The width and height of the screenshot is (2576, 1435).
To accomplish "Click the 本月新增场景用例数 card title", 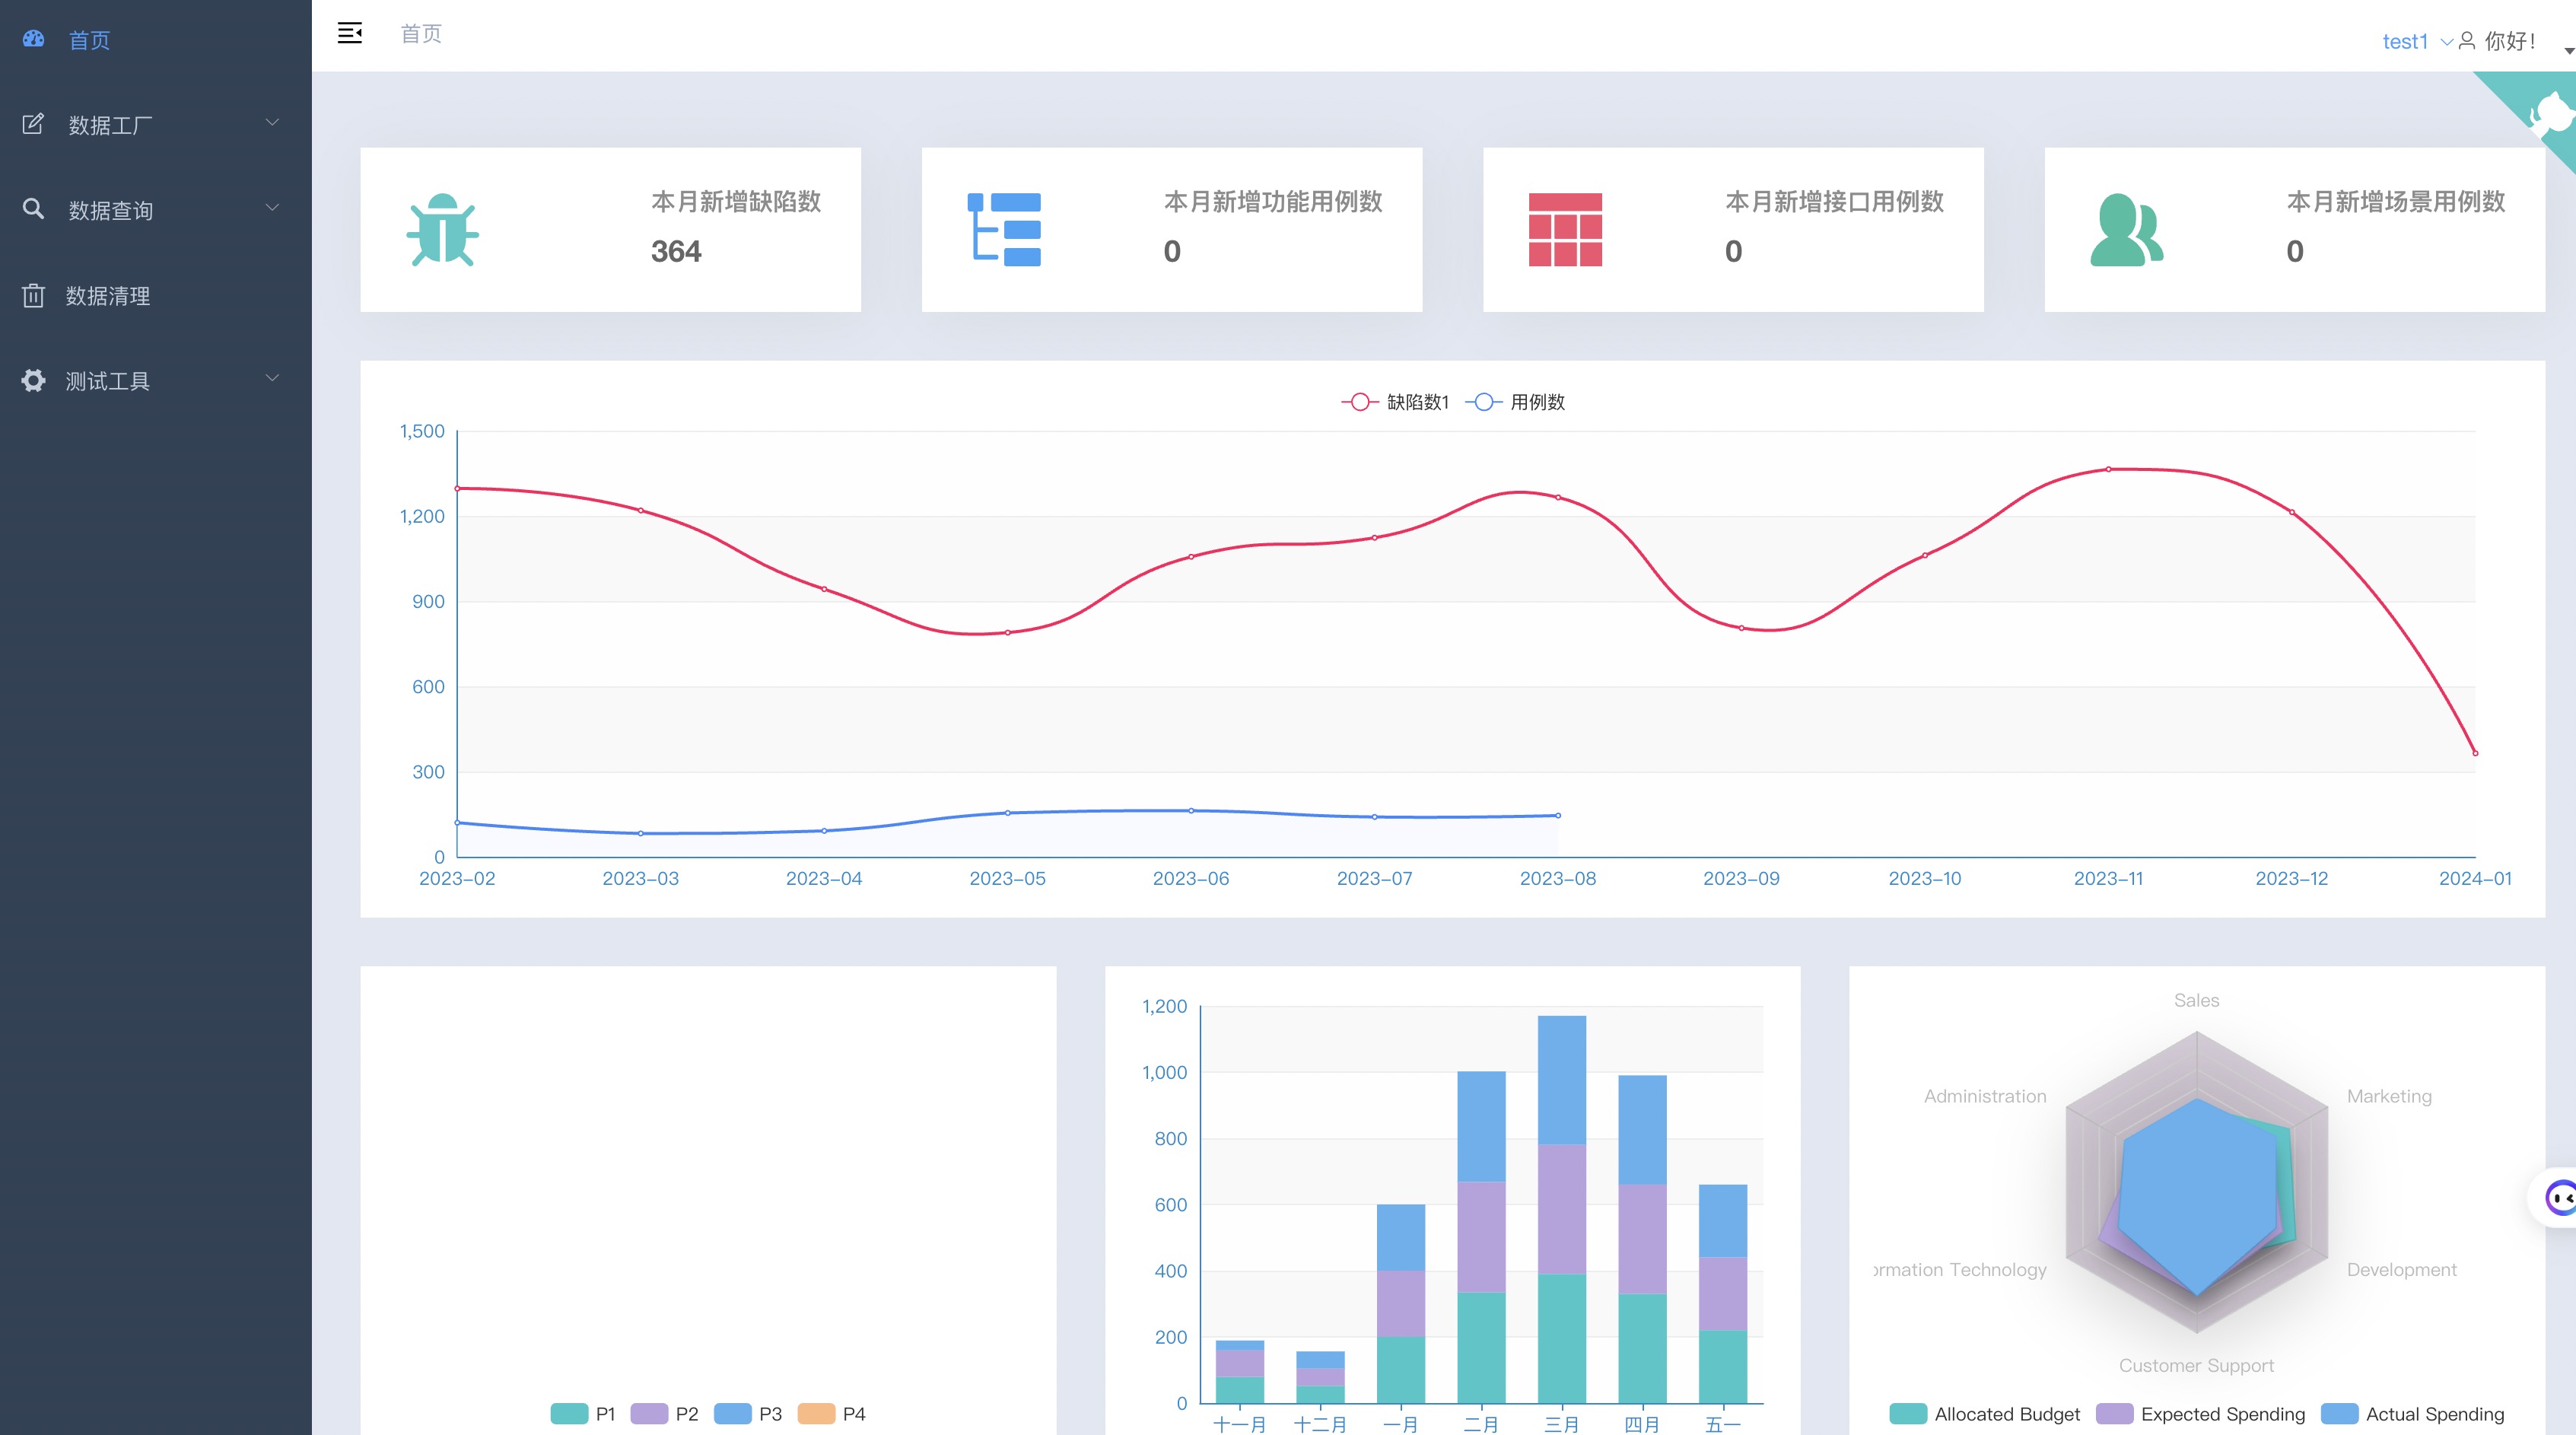I will 2396,202.
